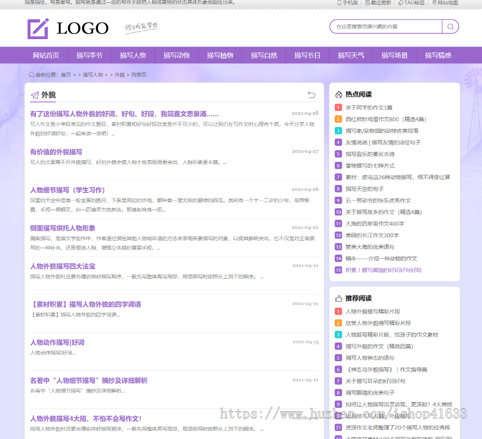Open hot read 素材：读完这26种动物描写
The width and height of the screenshot is (482, 439).
[398, 177]
